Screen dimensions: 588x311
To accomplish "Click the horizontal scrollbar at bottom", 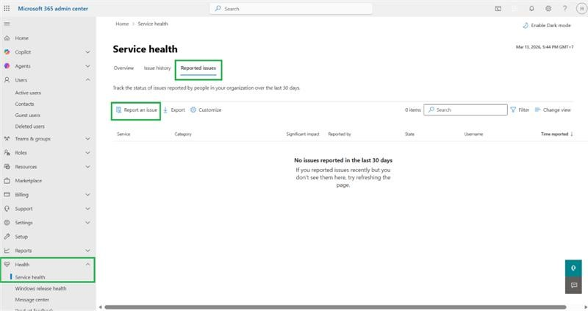I will (335, 307).
